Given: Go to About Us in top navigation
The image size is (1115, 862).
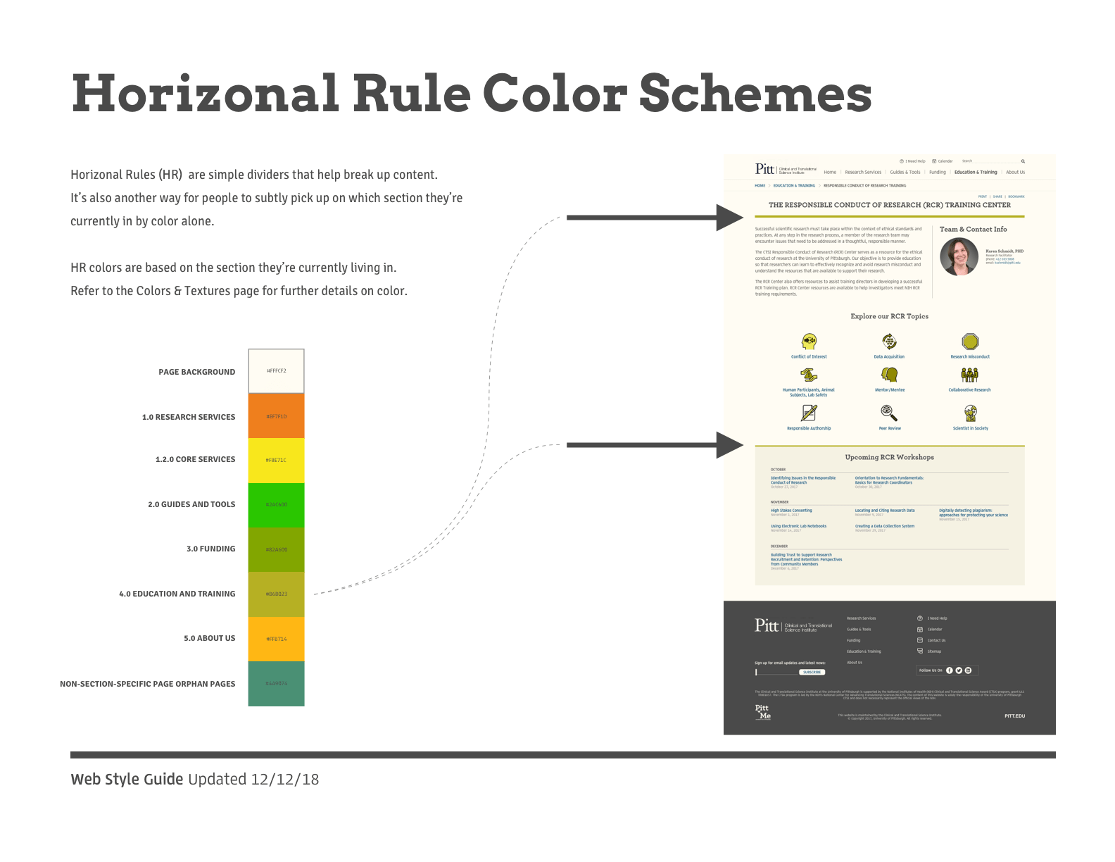Looking at the screenshot, I should tap(1015, 173).
